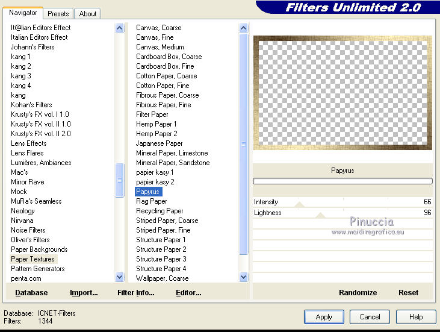Select Hemp Paper 1 filter

coord(156,124)
